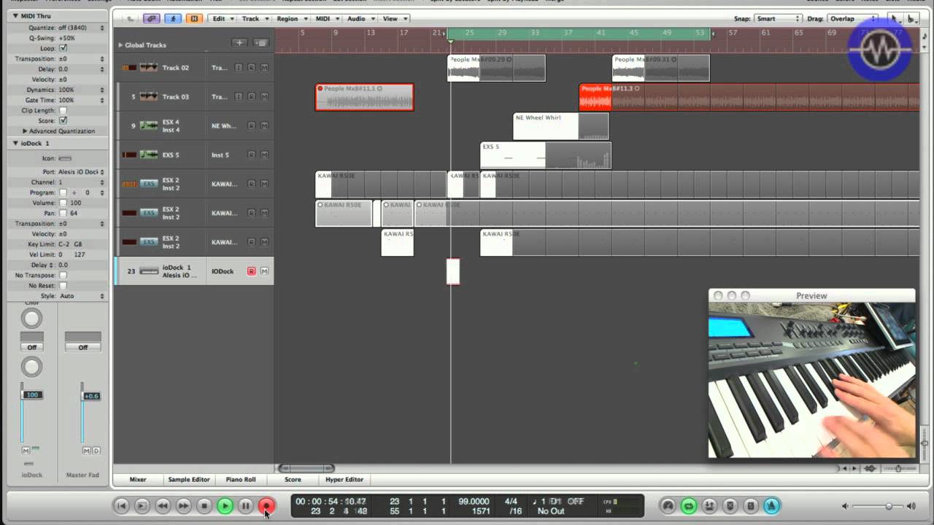
Task: Toggle the orange Hide button
Action: 194,18
